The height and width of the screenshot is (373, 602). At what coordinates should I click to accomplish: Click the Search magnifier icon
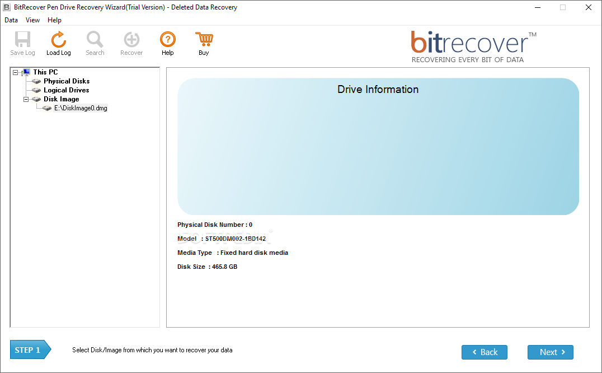[x=95, y=39]
